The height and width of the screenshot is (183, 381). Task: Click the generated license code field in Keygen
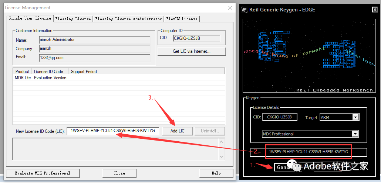(308, 152)
